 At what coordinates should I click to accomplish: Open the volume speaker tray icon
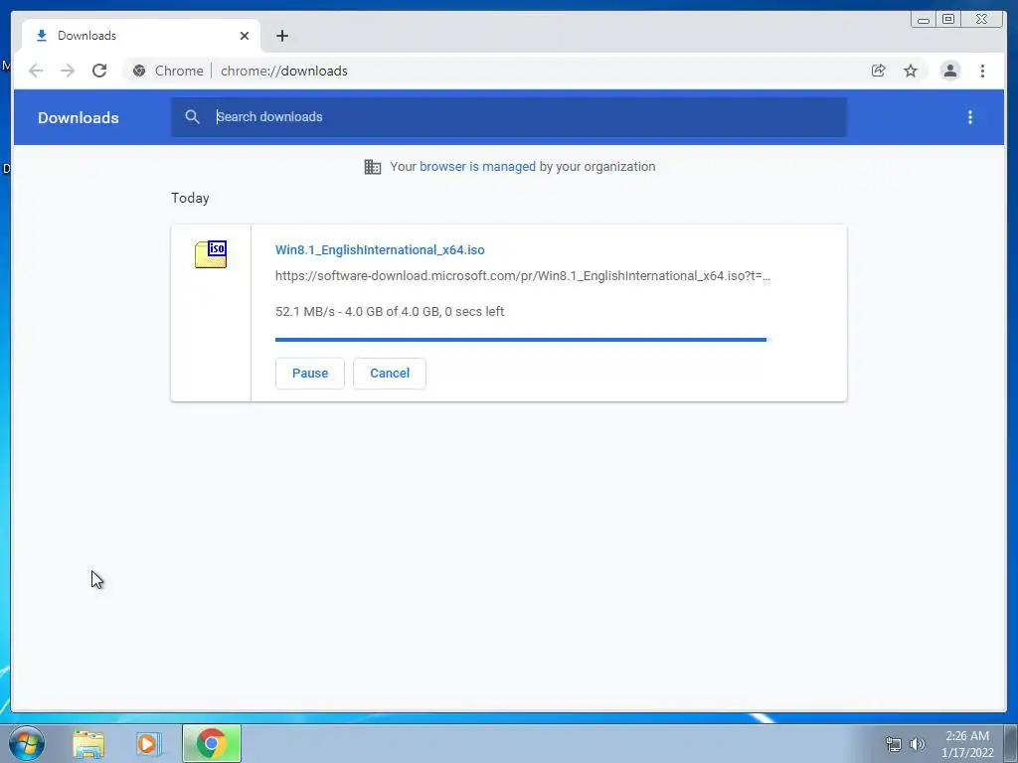(x=917, y=744)
